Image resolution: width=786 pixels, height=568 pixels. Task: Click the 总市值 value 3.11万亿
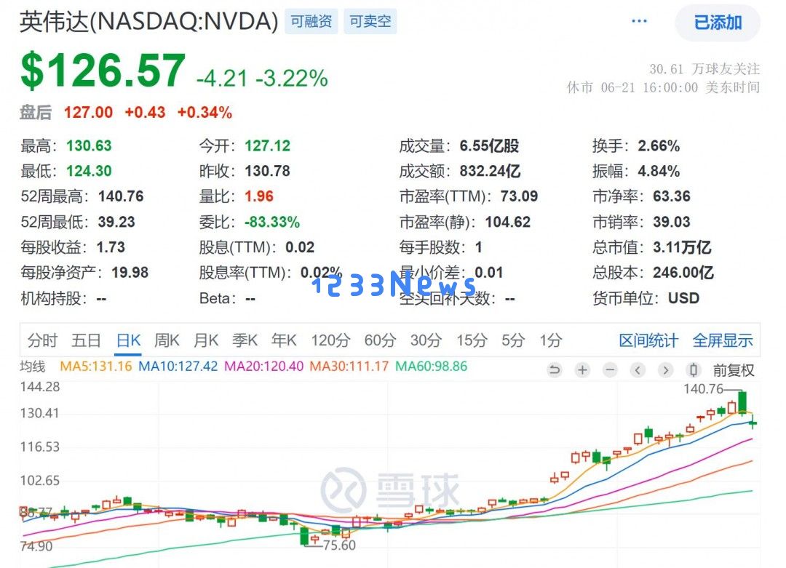(682, 247)
